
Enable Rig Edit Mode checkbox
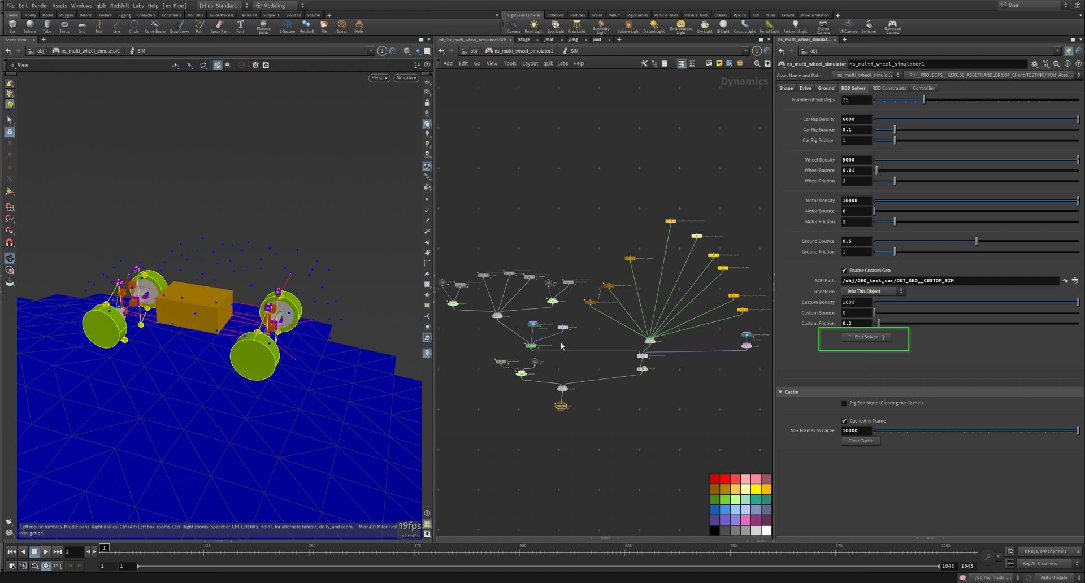click(x=844, y=403)
